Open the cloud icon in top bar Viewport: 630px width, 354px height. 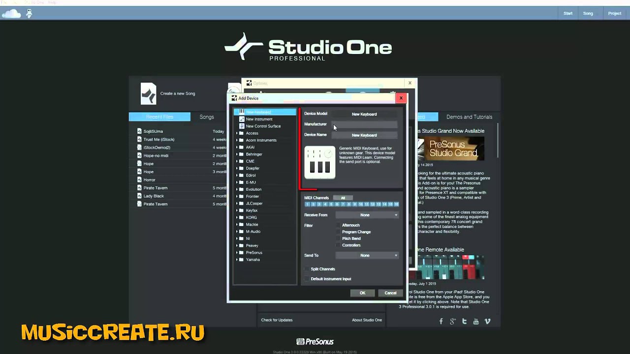coord(11,14)
